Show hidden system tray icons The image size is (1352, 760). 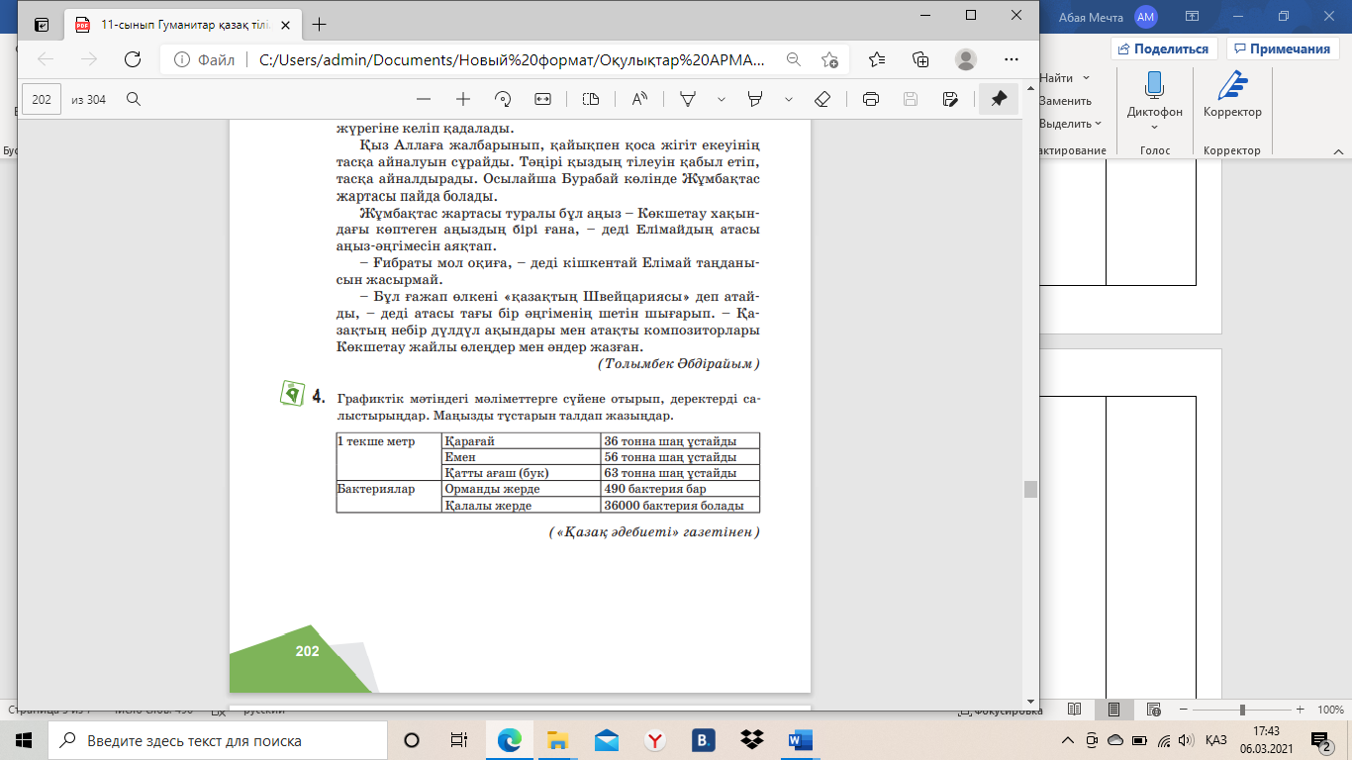click(1068, 740)
